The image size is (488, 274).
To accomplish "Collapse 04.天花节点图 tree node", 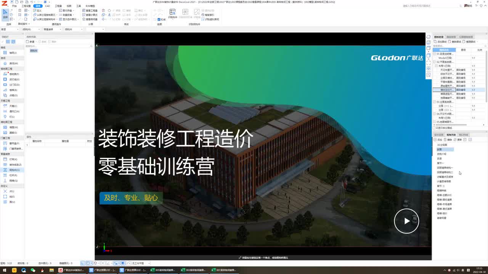I will (x=434, y=114).
